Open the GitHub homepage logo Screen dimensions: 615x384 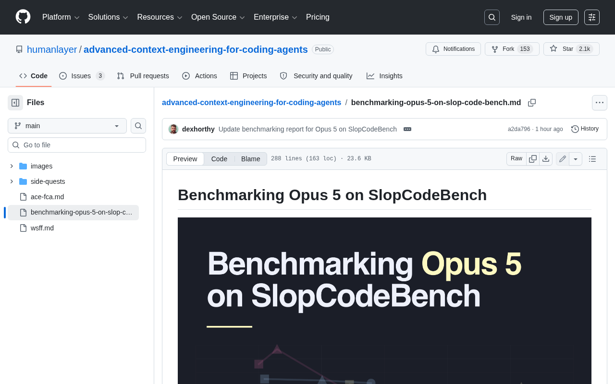tap(23, 17)
